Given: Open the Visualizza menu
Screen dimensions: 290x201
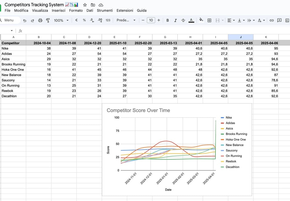Looking at the screenshot, I should pyautogui.click(x=40, y=11).
